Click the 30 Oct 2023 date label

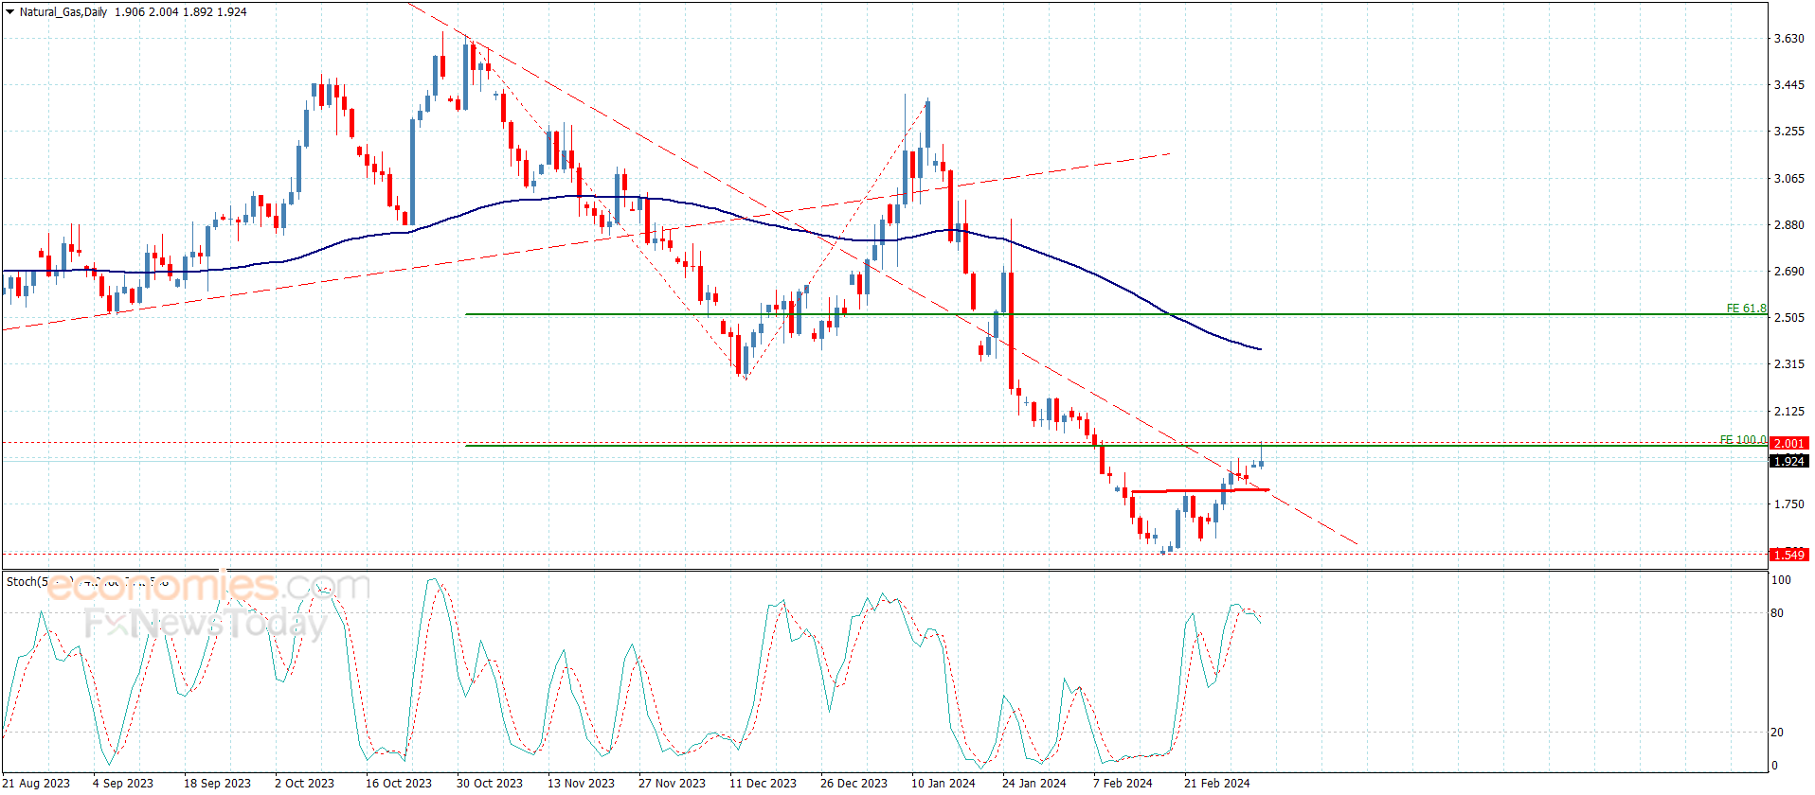coord(489,783)
